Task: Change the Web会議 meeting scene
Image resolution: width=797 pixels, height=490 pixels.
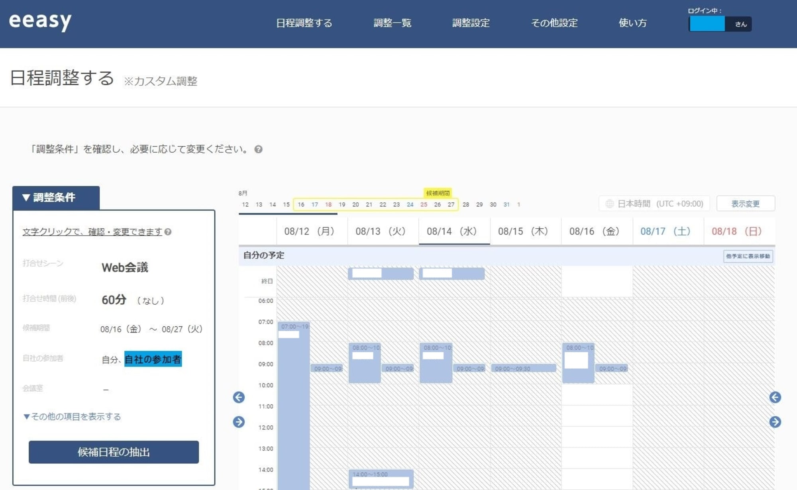Action: pyautogui.click(x=125, y=267)
